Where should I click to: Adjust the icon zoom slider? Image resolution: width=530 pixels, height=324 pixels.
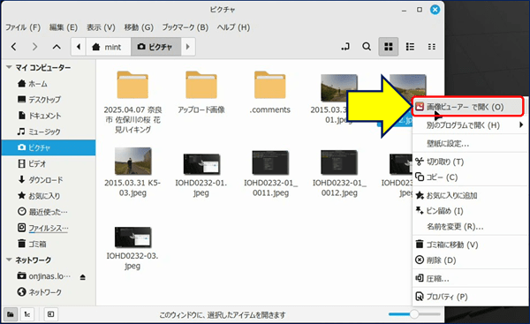point(414,314)
